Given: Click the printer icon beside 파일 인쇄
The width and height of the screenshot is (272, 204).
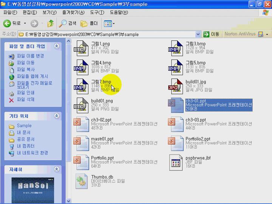Looking at the screenshot, I should 11,94.
